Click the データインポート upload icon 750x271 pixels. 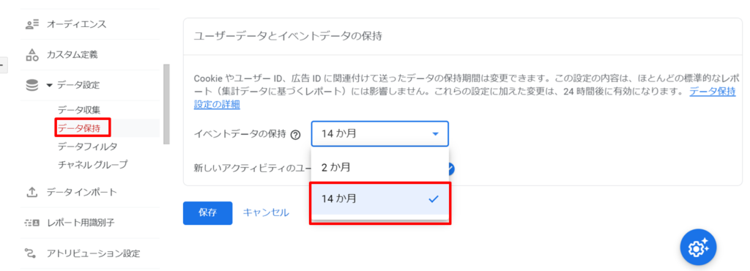(31, 192)
